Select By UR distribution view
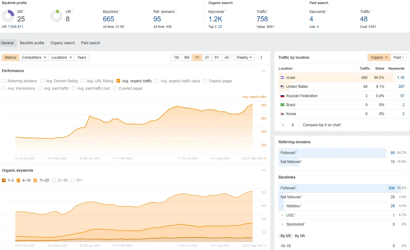 tap(286, 236)
